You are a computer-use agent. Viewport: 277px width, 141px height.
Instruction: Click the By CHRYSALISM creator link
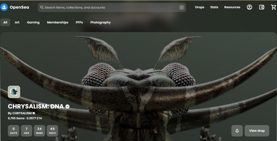tap(20, 113)
